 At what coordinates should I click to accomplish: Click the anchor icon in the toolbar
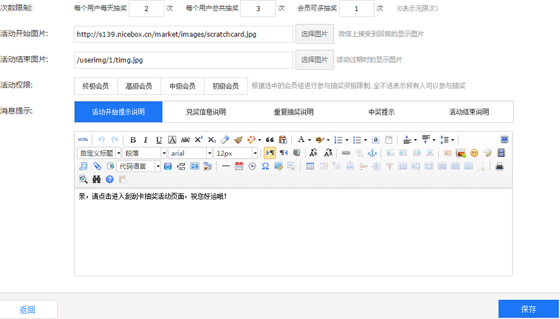372,153
